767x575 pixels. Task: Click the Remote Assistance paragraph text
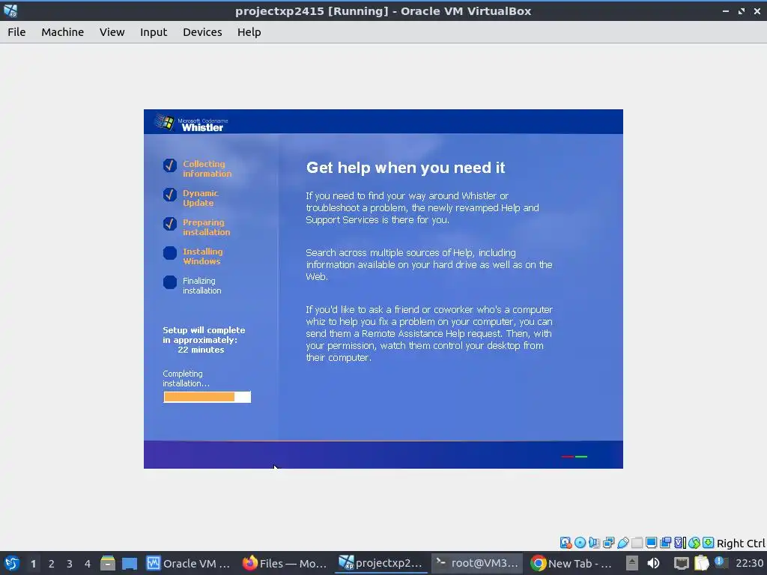click(429, 333)
